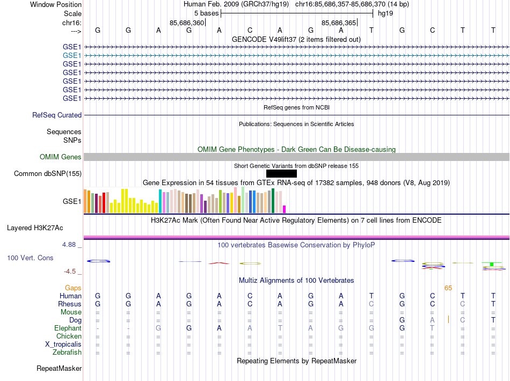Select the Elephant species label
This screenshot has height=381, width=510.
[68, 328]
